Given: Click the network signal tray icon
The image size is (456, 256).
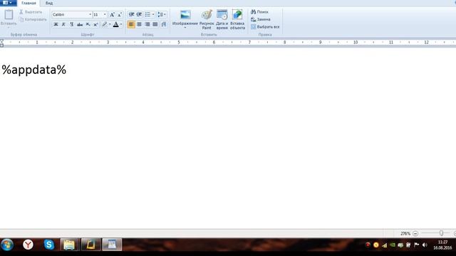Looking at the screenshot, I should pos(384,245).
